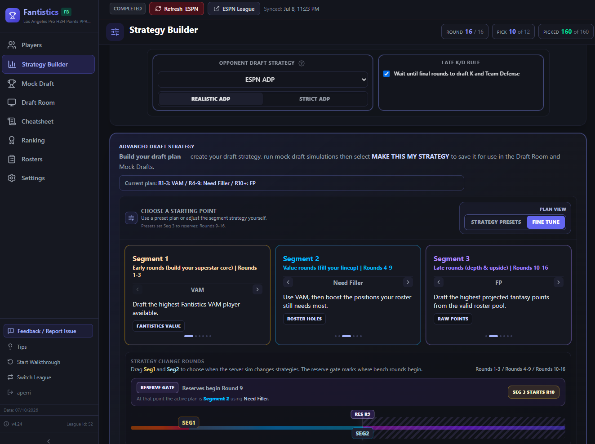
Task: Click the Seg 3 Starts R10 badge
Action: coord(533,392)
